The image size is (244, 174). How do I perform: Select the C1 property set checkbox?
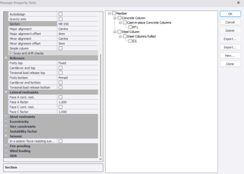point(130,41)
